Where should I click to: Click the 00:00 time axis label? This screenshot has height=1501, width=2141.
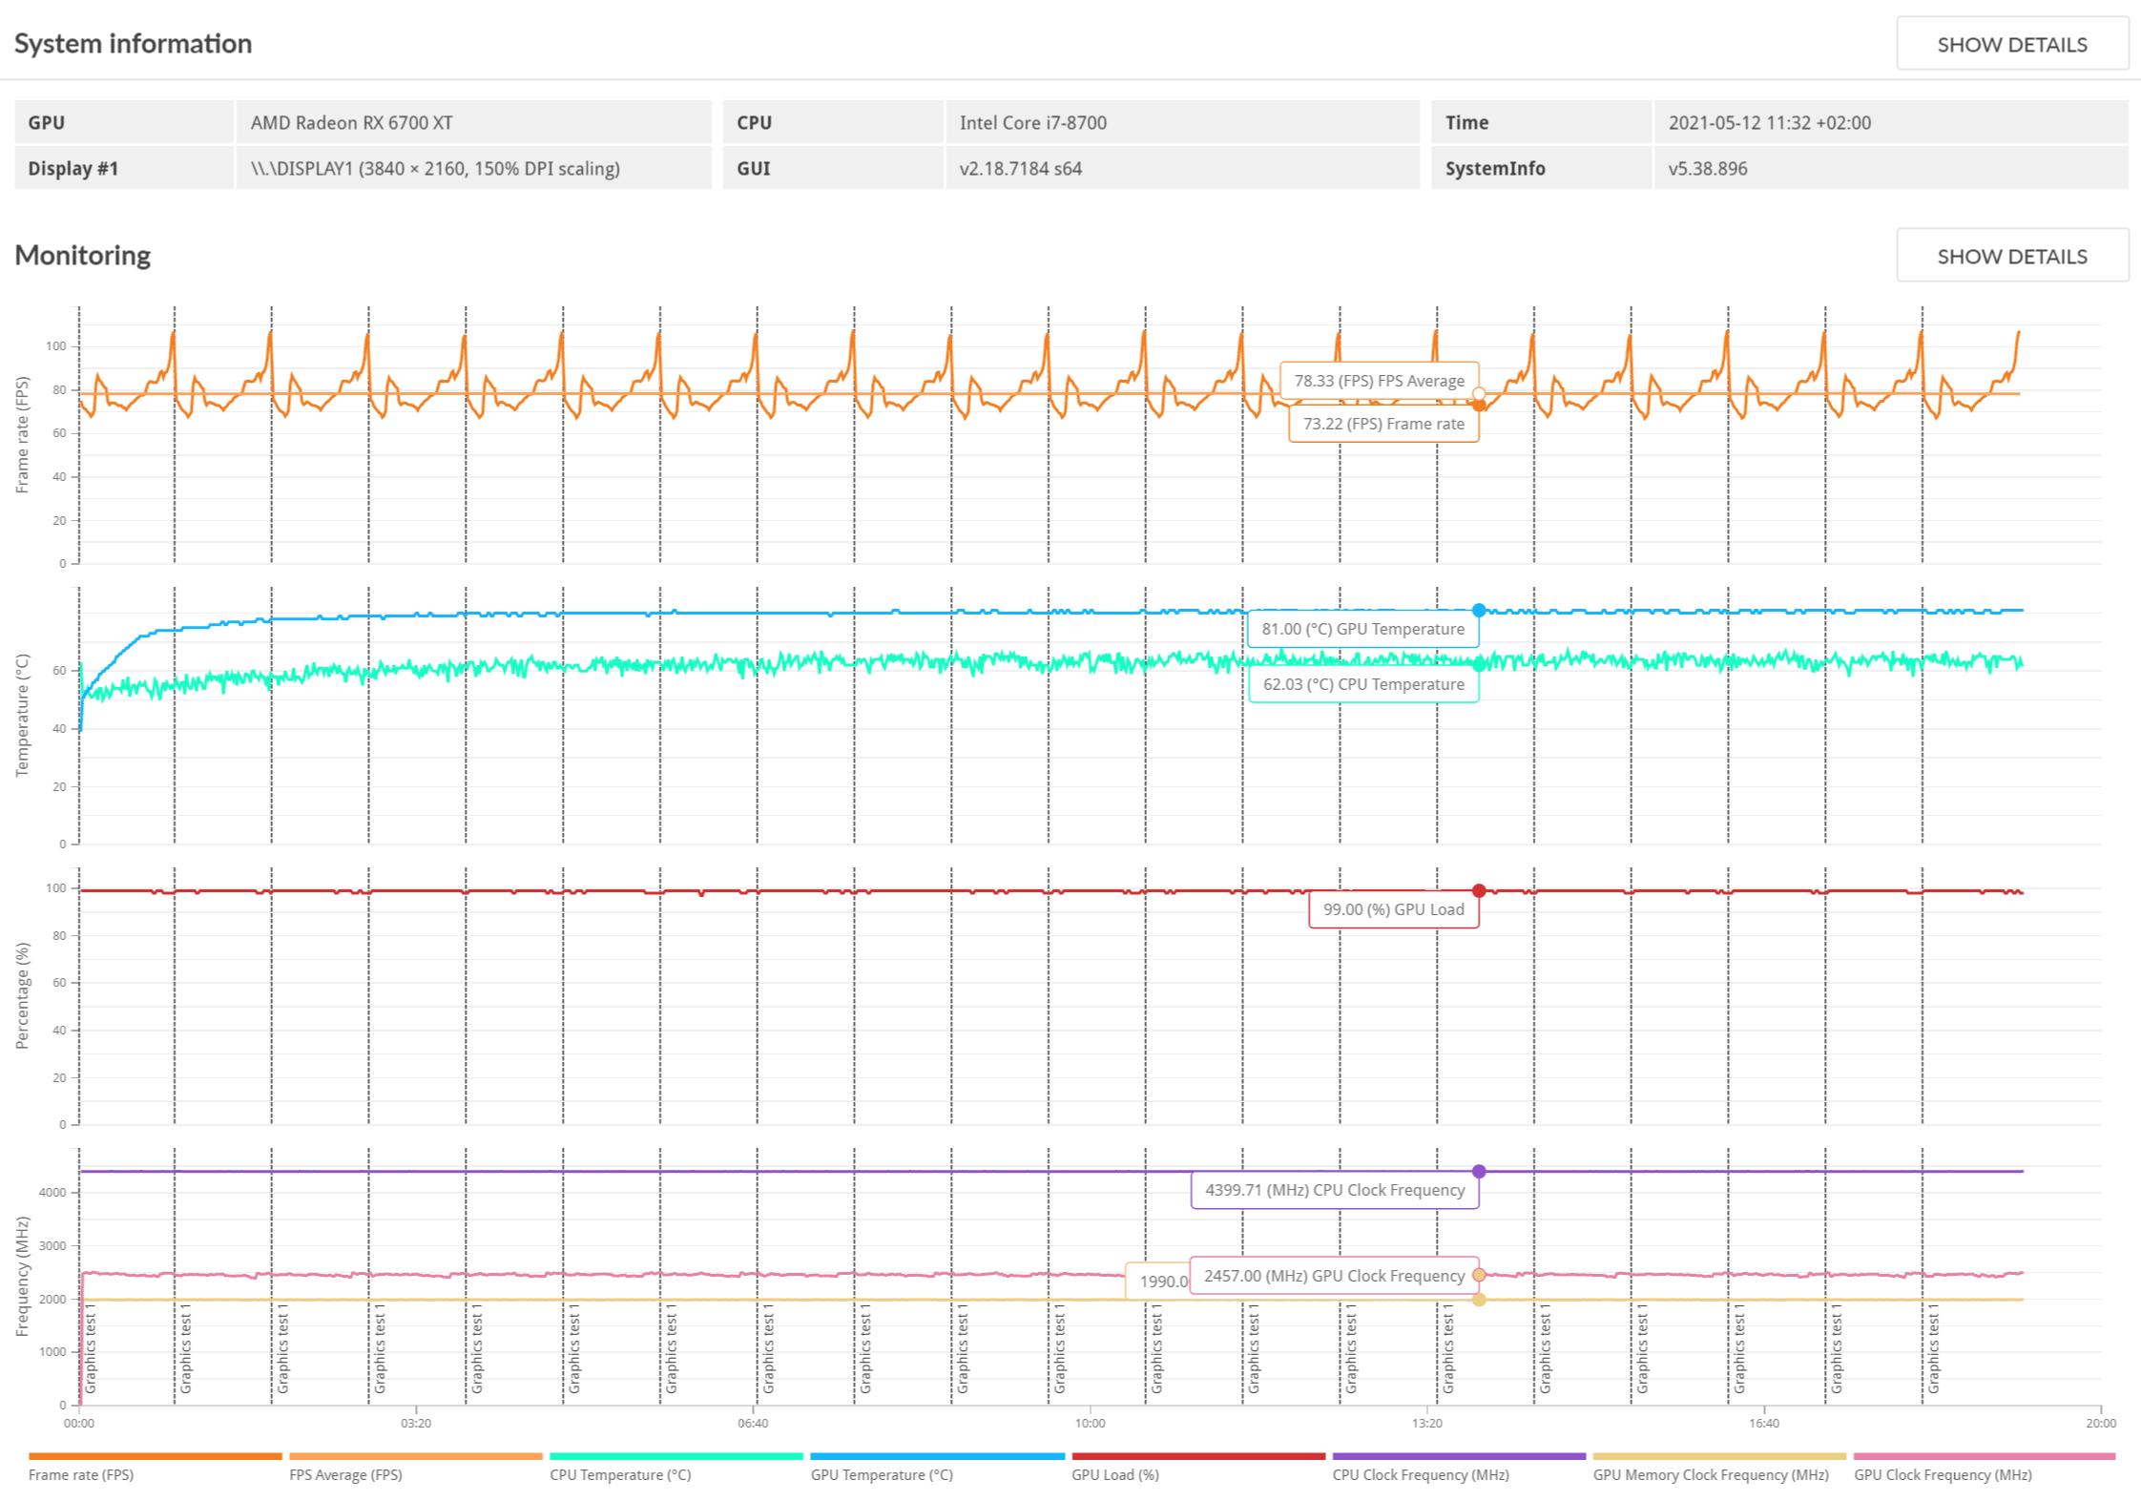coord(79,1423)
